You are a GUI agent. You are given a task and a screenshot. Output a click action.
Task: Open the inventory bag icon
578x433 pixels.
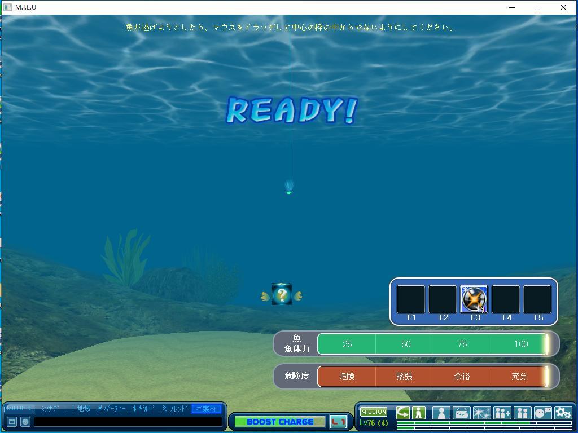[462, 412]
